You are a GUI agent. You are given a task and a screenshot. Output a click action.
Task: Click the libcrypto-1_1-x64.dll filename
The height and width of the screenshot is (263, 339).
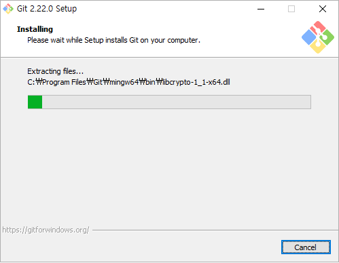point(196,82)
